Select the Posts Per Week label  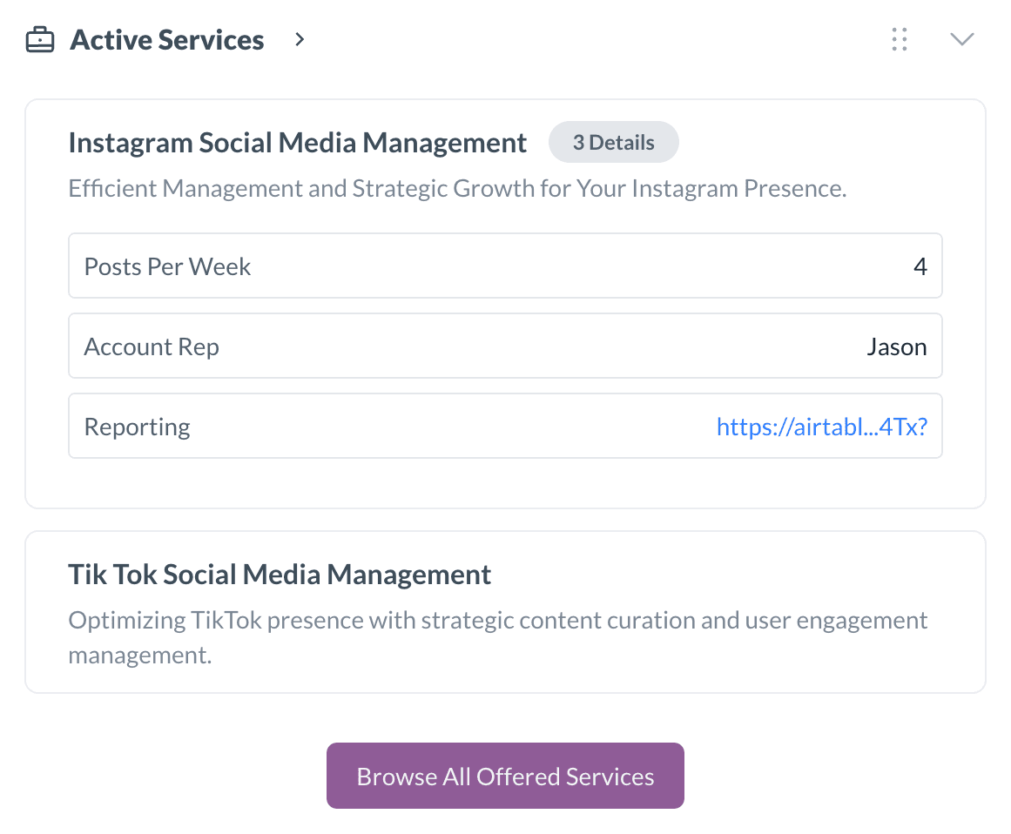[x=167, y=266]
